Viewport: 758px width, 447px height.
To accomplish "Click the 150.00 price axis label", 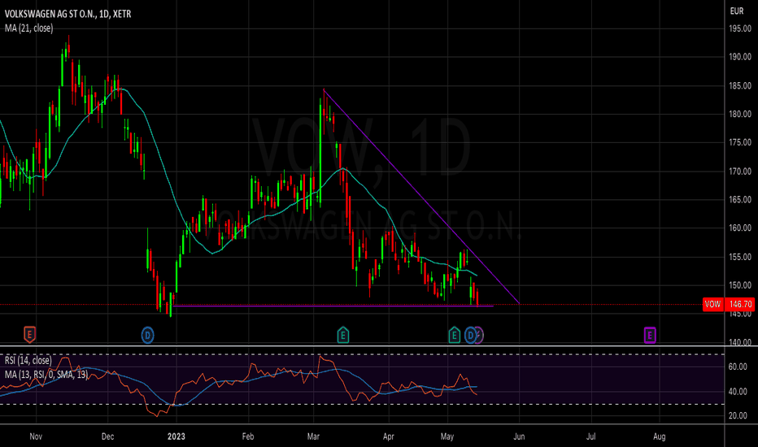I will 740,285.
